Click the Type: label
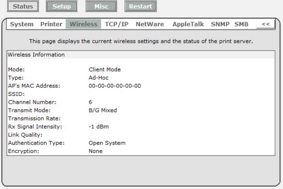283x189 pixels. [x=16, y=78]
